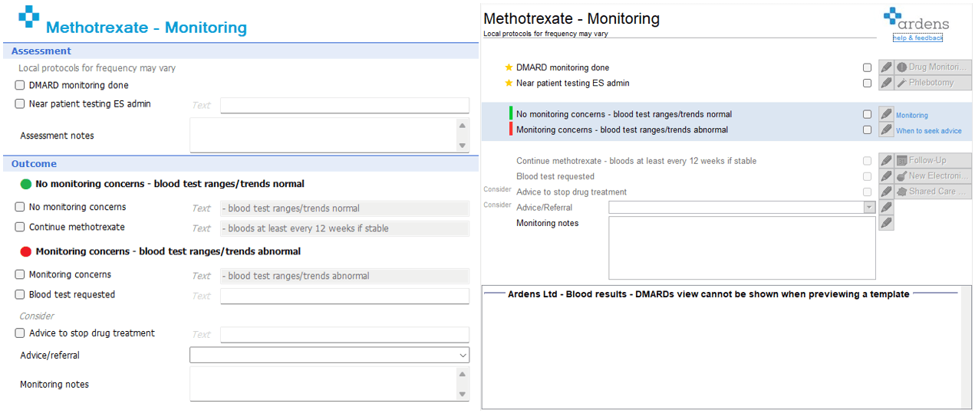Click Monitoring link on right side

click(x=911, y=116)
